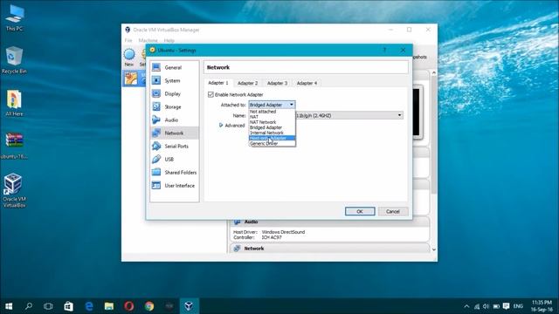Choose Bridged Adapter list option
559x314 pixels.
click(x=272, y=127)
